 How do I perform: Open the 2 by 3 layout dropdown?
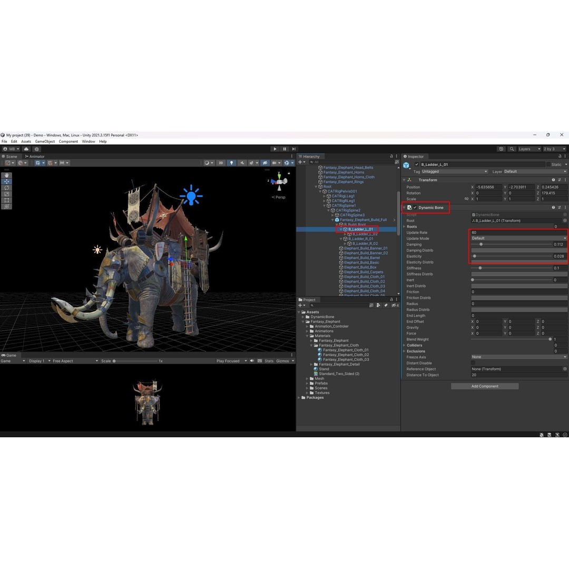pos(554,149)
